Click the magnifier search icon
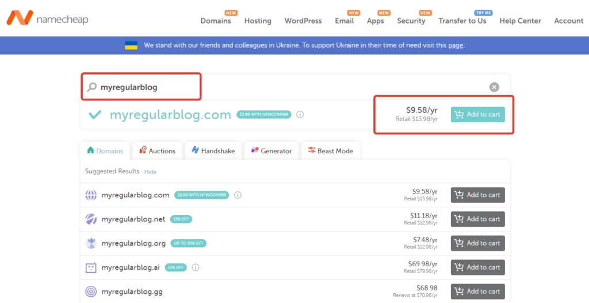This screenshot has height=303, width=589. tap(91, 87)
